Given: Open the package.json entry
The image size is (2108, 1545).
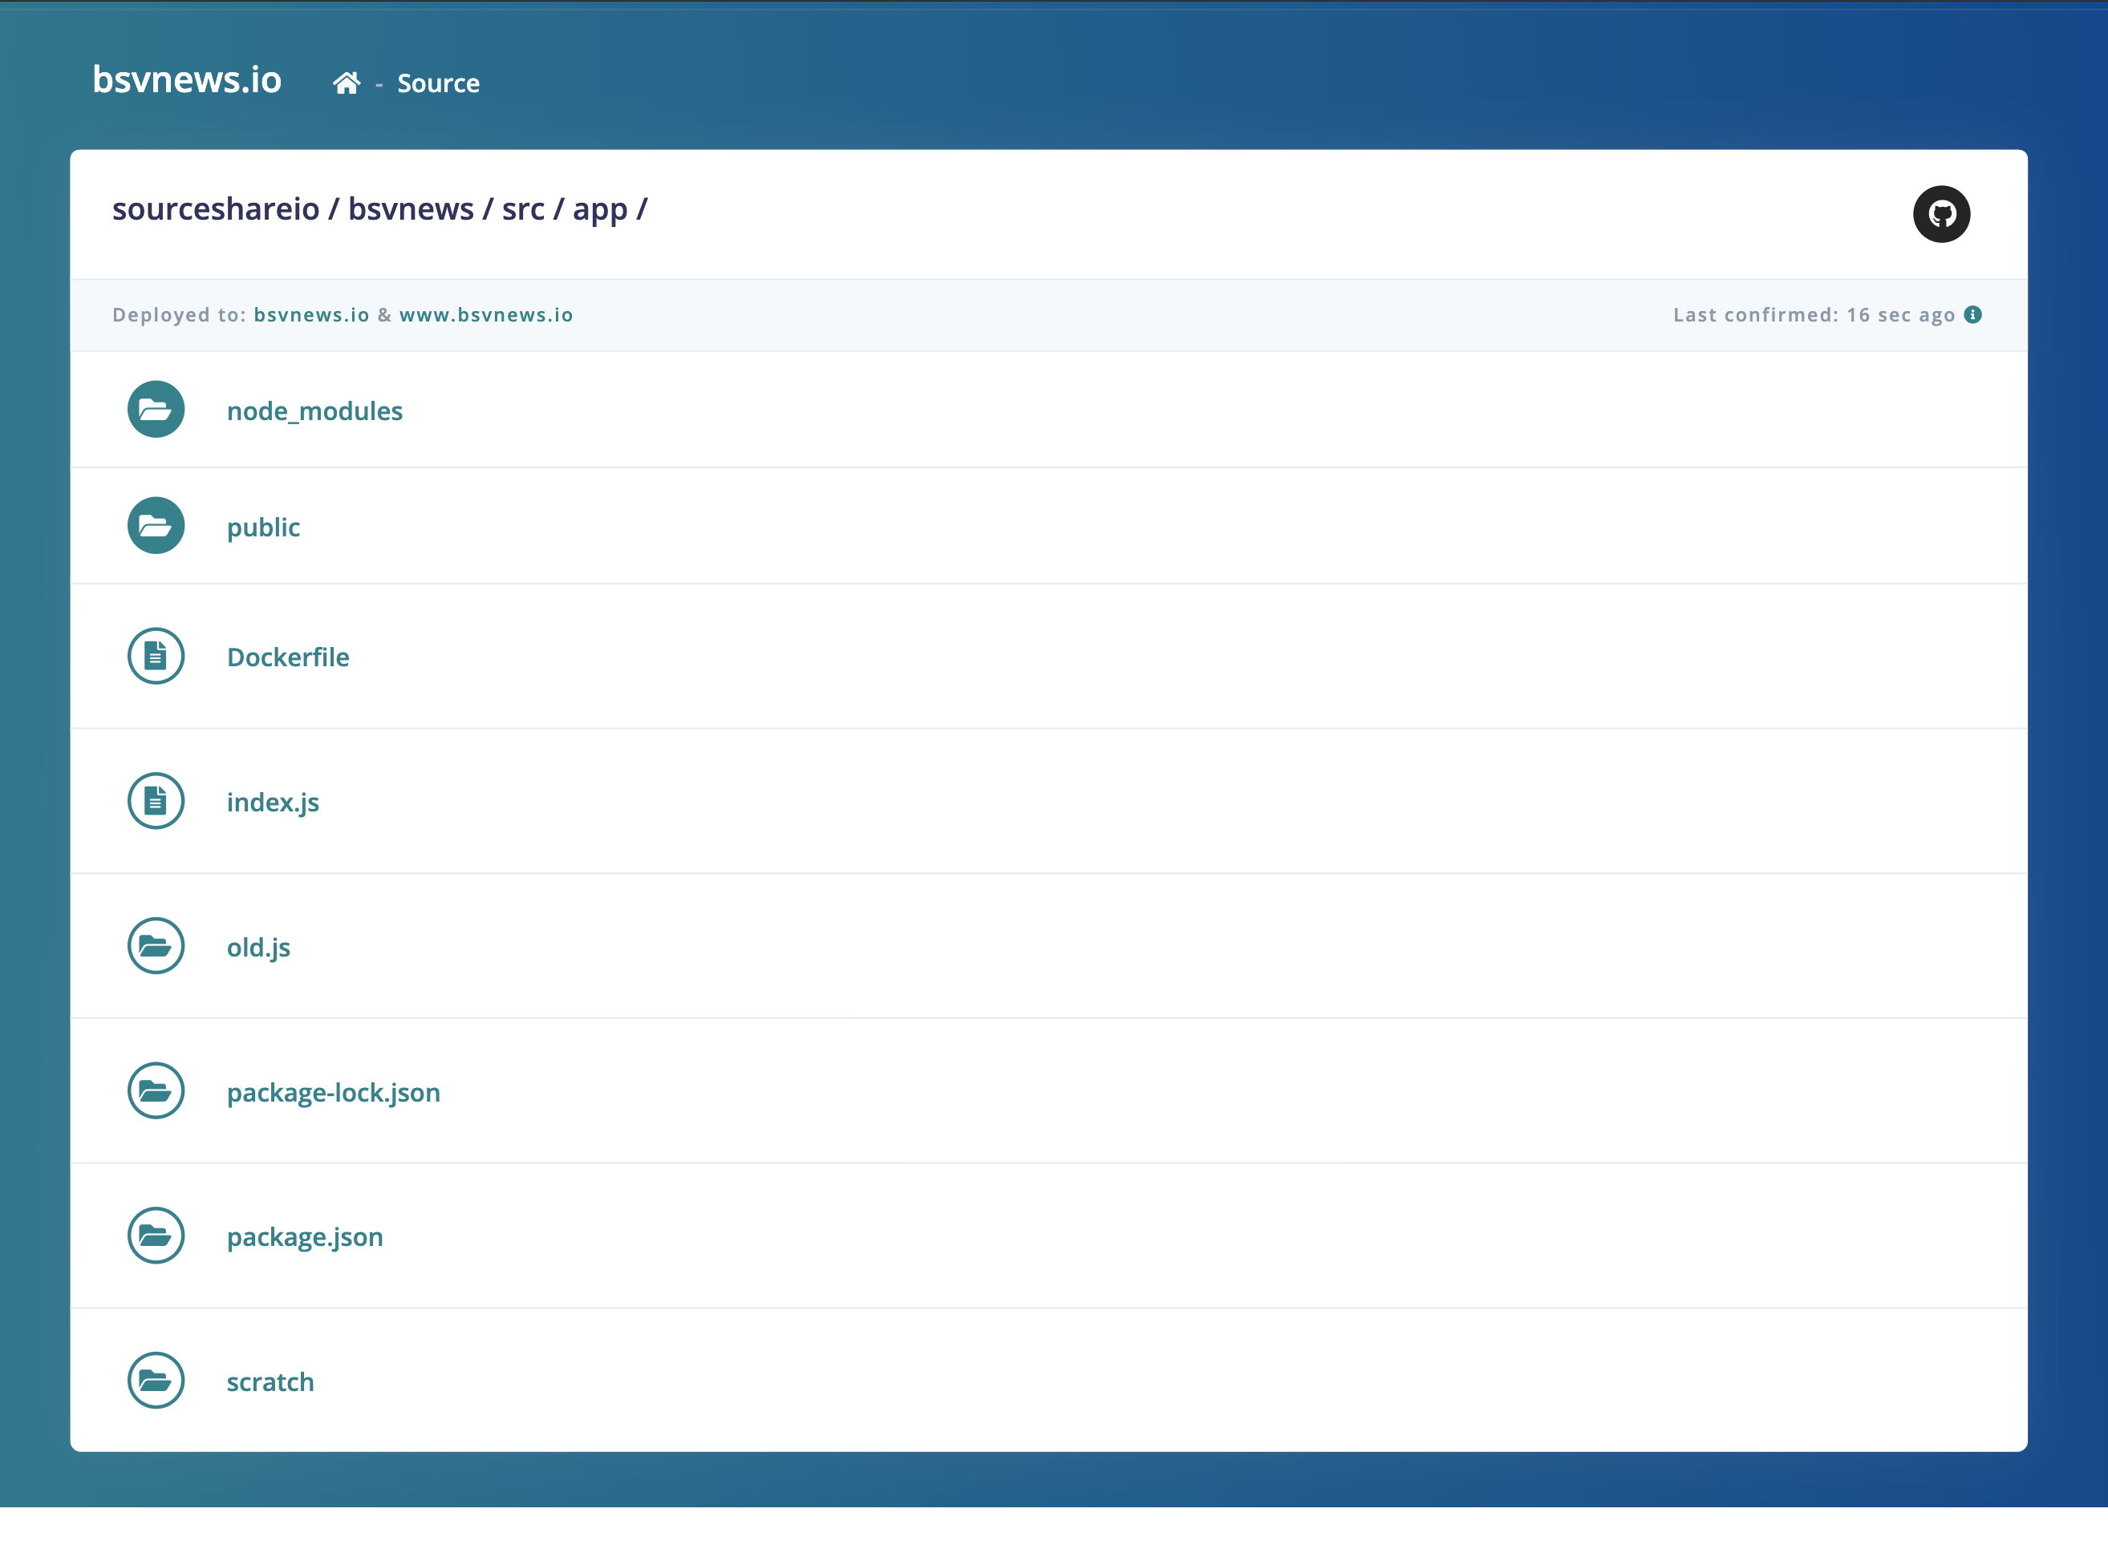Looking at the screenshot, I should click(x=305, y=1236).
